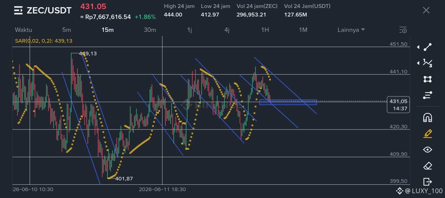This screenshot has height=198, width=445.
Task: Toggle the magnet snap mode
Action: point(428,117)
